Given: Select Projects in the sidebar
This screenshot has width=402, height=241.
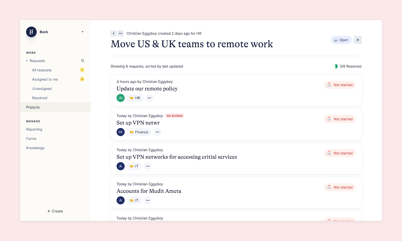Looking at the screenshot, I should click(55, 107).
